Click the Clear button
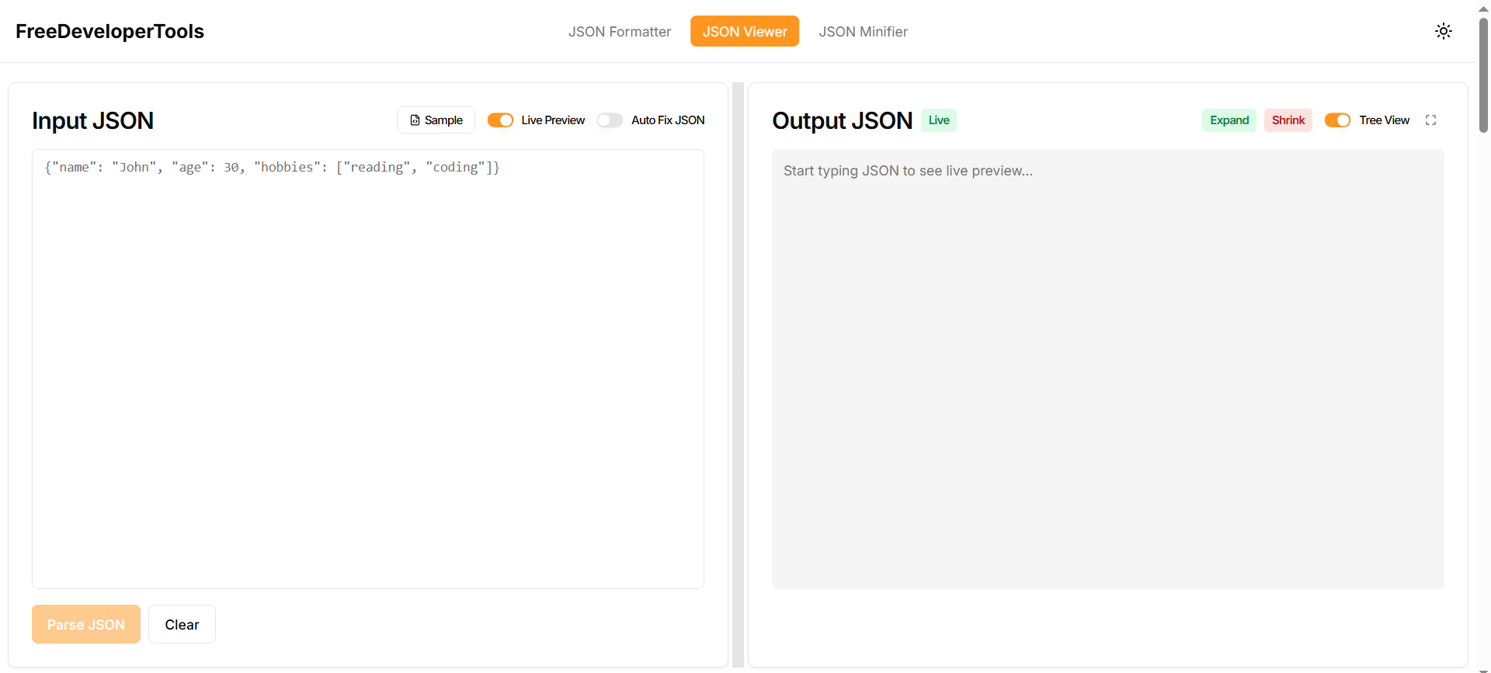 (x=182, y=625)
